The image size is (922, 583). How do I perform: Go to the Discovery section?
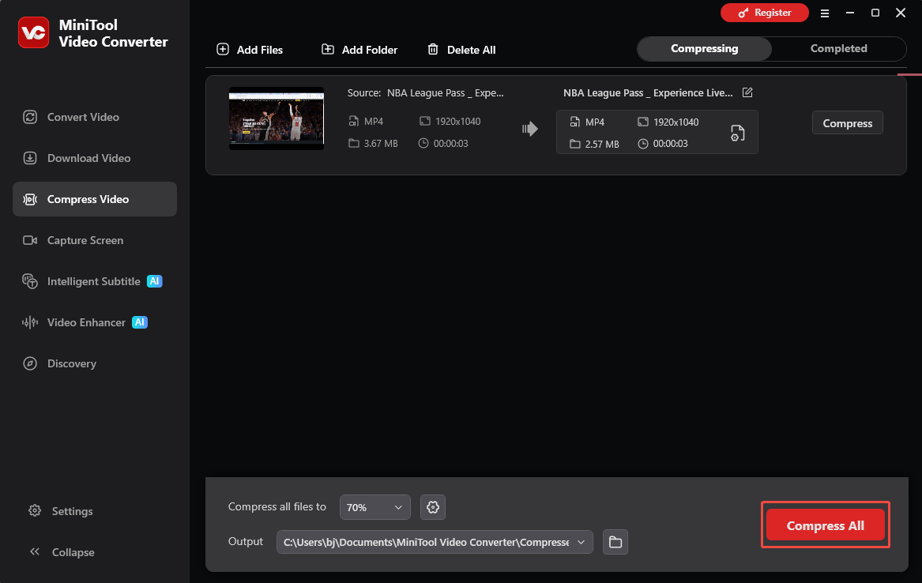pos(94,364)
